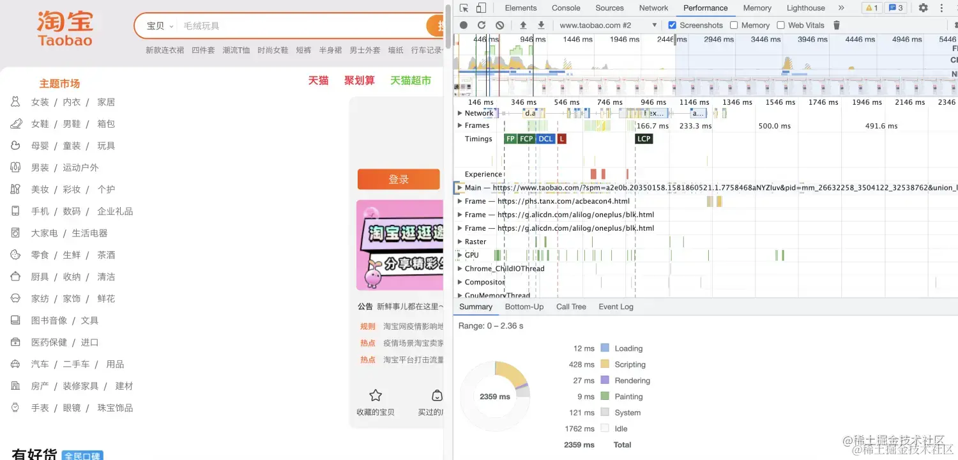This screenshot has width=958, height=460.
Task: Enable the Memory checkbox in Performance toolbar
Action: click(734, 25)
